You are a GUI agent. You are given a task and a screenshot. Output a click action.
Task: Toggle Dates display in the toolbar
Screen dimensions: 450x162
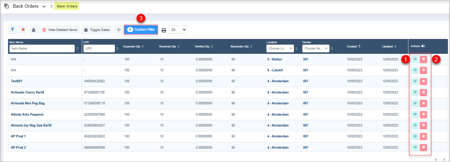97,30
